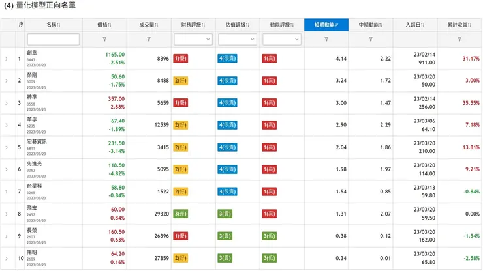The height and width of the screenshot is (271, 483).
Task: Sort by 成交量 column header
Action: point(149,25)
